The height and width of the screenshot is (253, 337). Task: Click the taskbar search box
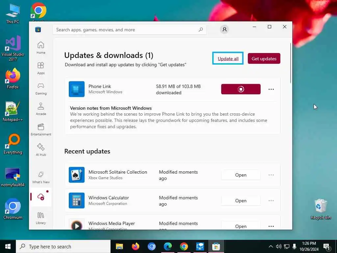(x=63, y=246)
